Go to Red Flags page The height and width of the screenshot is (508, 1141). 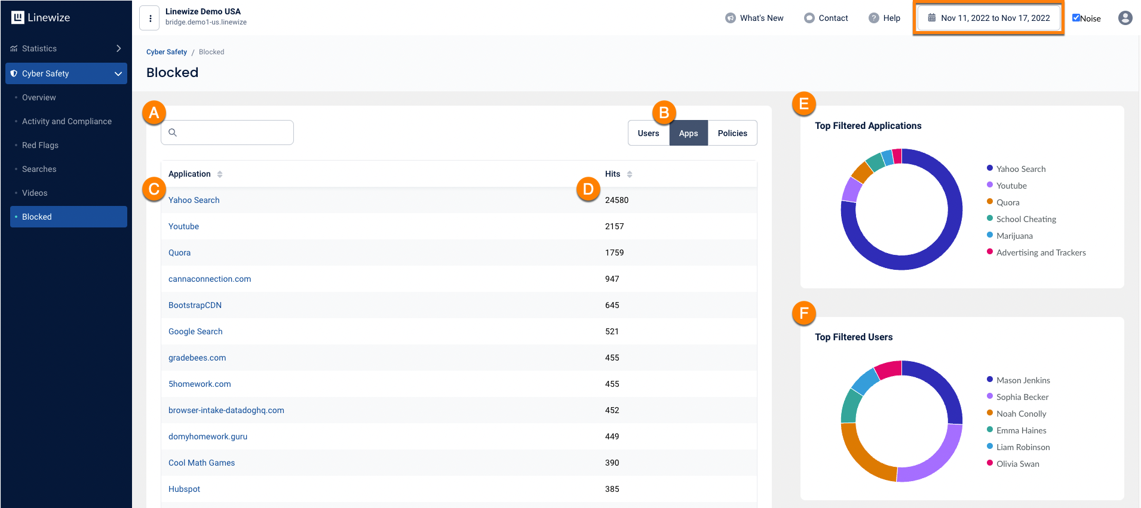tap(40, 145)
